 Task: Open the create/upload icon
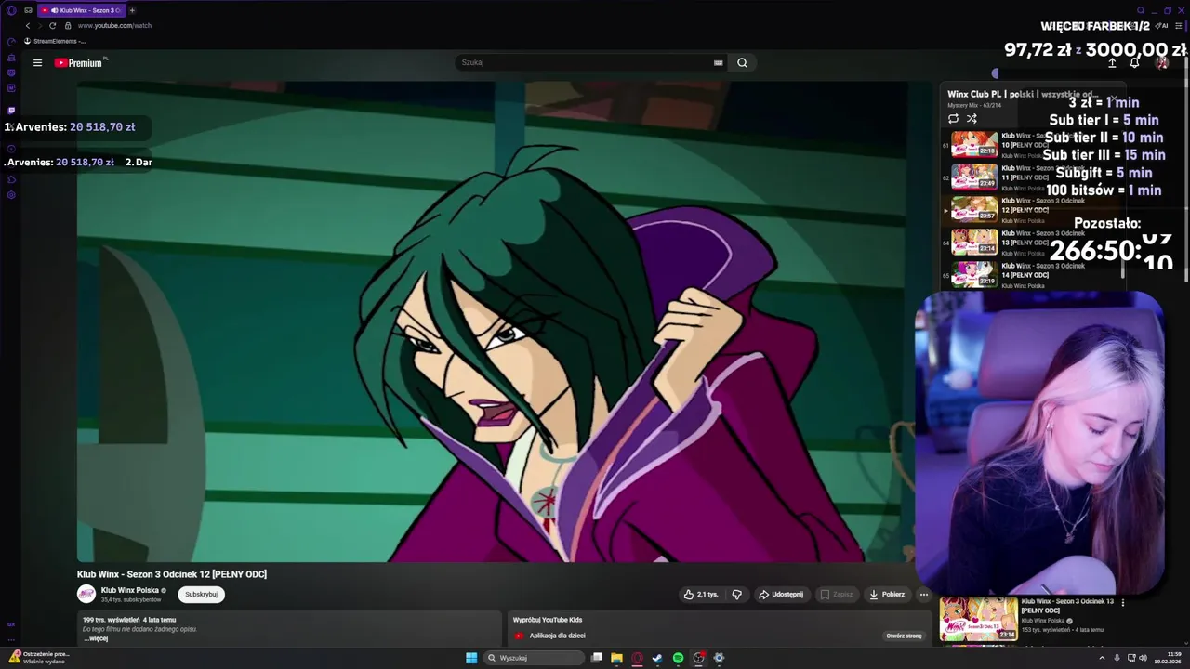coord(1112,62)
